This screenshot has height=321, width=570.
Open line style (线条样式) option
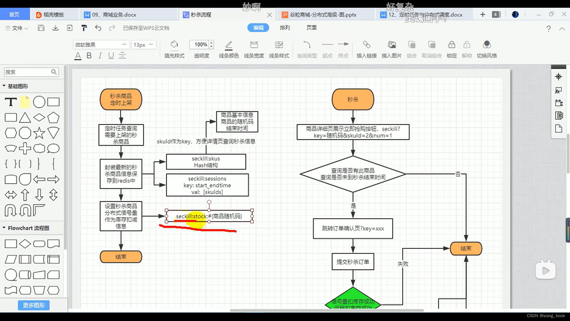point(279,45)
